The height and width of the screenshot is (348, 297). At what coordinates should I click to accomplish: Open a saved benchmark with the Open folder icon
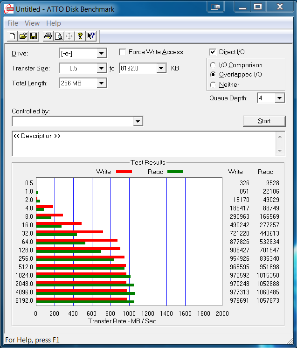coord(23,36)
